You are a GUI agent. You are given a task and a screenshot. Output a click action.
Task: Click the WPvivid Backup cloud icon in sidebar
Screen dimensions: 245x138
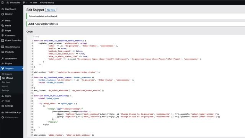[3, 112]
